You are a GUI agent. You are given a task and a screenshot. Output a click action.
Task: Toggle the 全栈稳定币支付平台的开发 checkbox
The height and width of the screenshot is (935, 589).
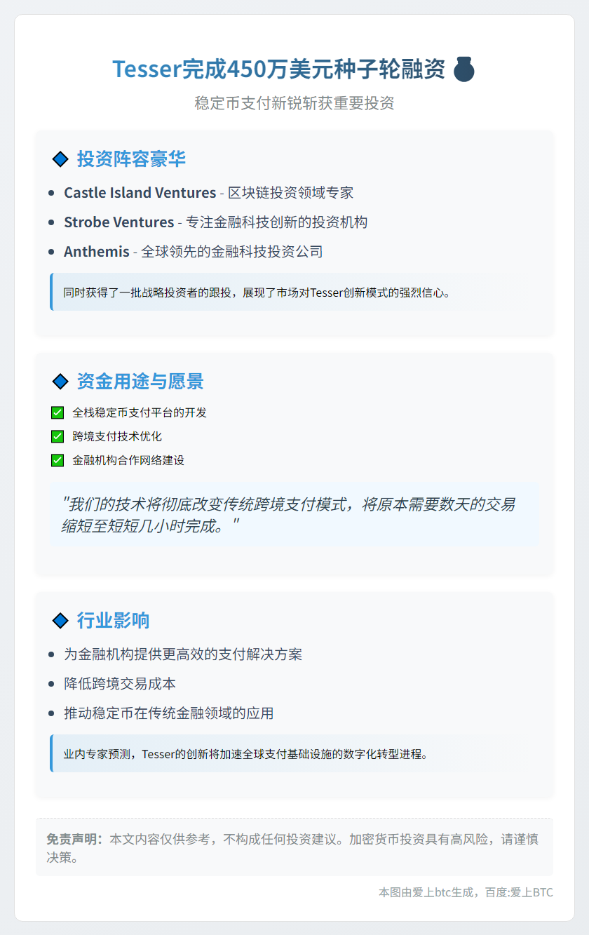(57, 412)
